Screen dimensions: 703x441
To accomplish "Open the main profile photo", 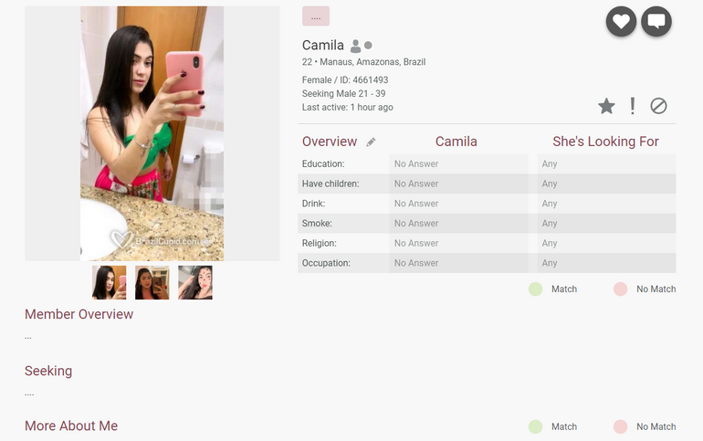I will coord(152,133).
